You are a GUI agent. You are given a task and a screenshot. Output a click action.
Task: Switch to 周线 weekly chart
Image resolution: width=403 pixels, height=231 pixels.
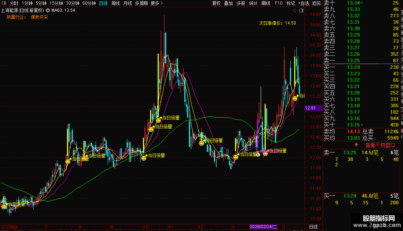(x=116, y=3)
